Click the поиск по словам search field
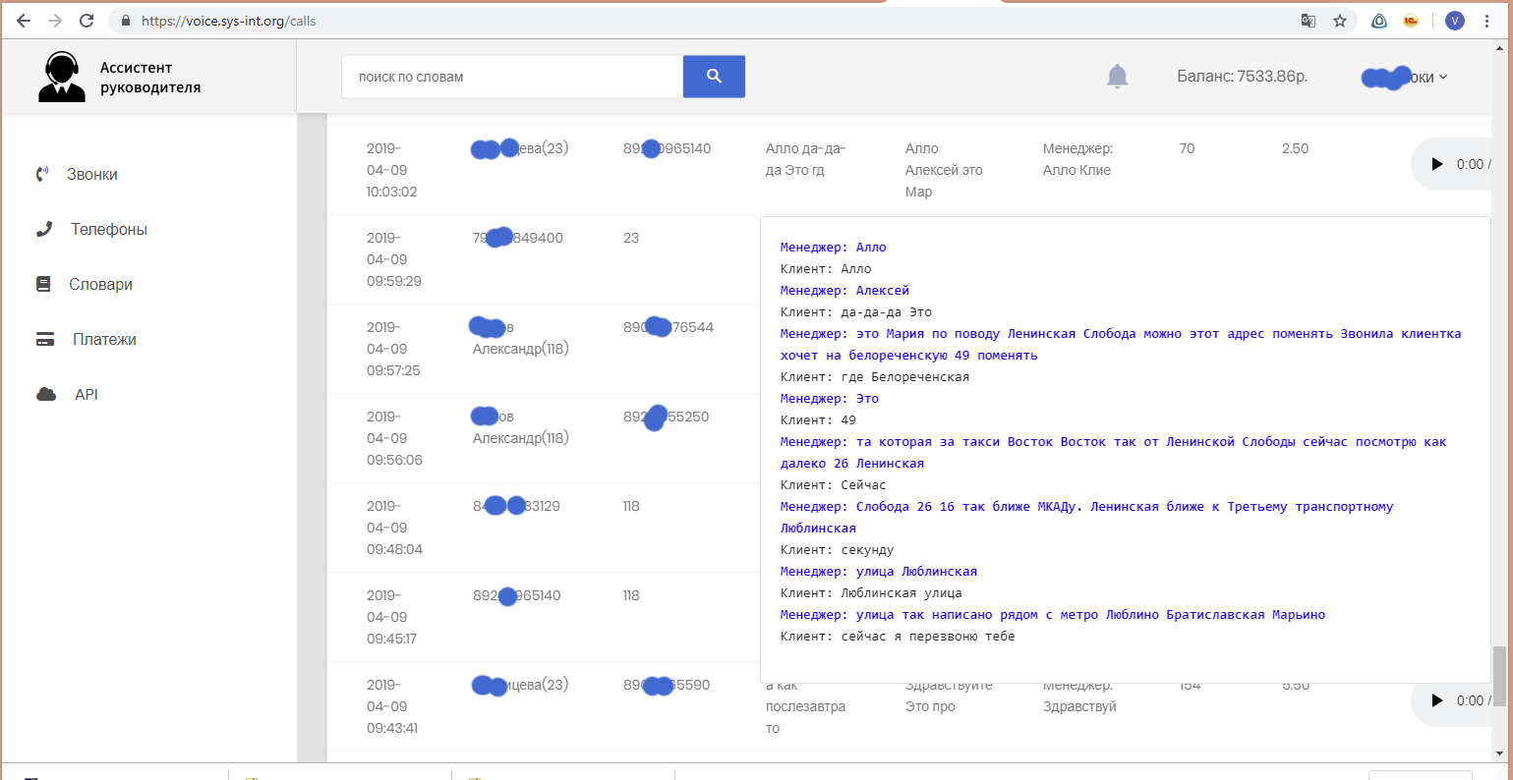 pos(511,77)
